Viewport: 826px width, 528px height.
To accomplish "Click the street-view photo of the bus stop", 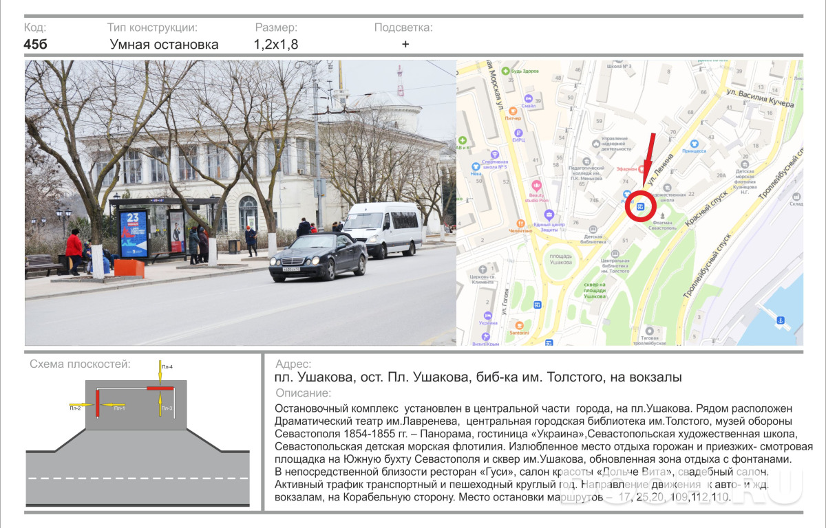I will point(240,203).
